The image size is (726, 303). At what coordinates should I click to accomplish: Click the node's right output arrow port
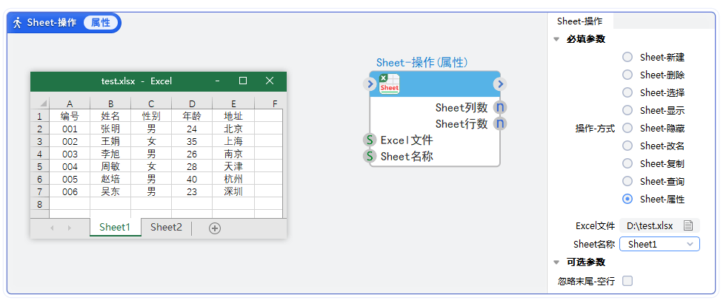pyautogui.click(x=500, y=84)
